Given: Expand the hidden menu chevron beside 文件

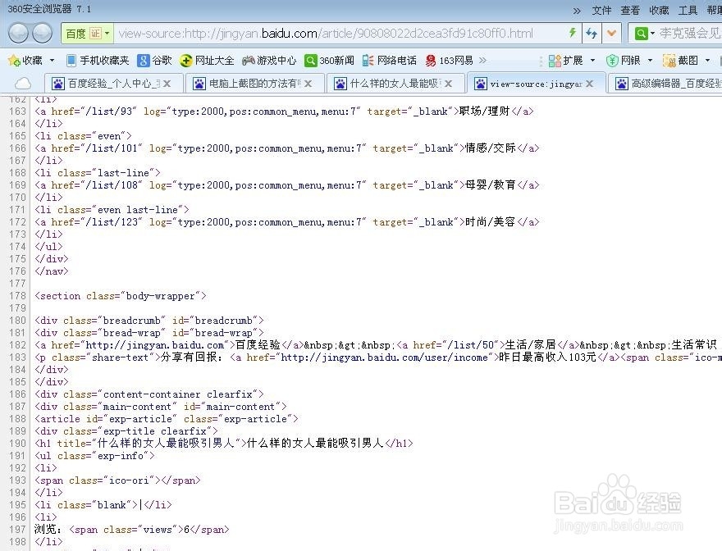Looking at the screenshot, I should [x=577, y=11].
